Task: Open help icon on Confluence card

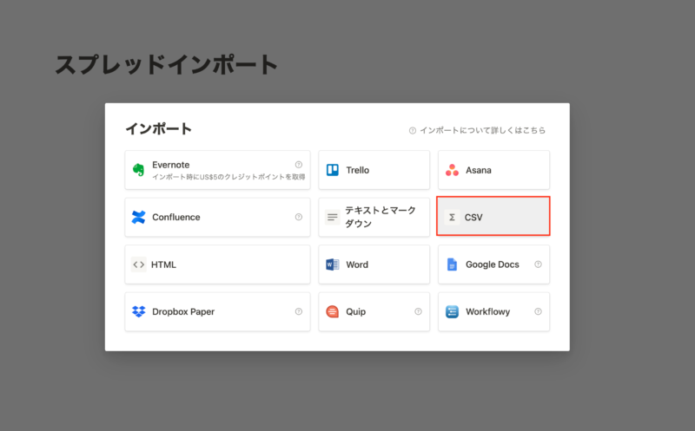Action: pyautogui.click(x=299, y=217)
